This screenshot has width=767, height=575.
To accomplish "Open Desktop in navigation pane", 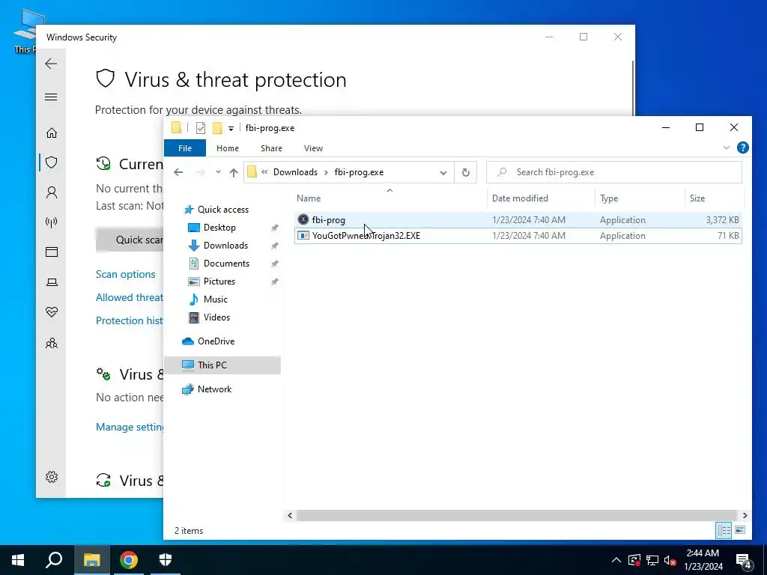I will (x=219, y=228).
